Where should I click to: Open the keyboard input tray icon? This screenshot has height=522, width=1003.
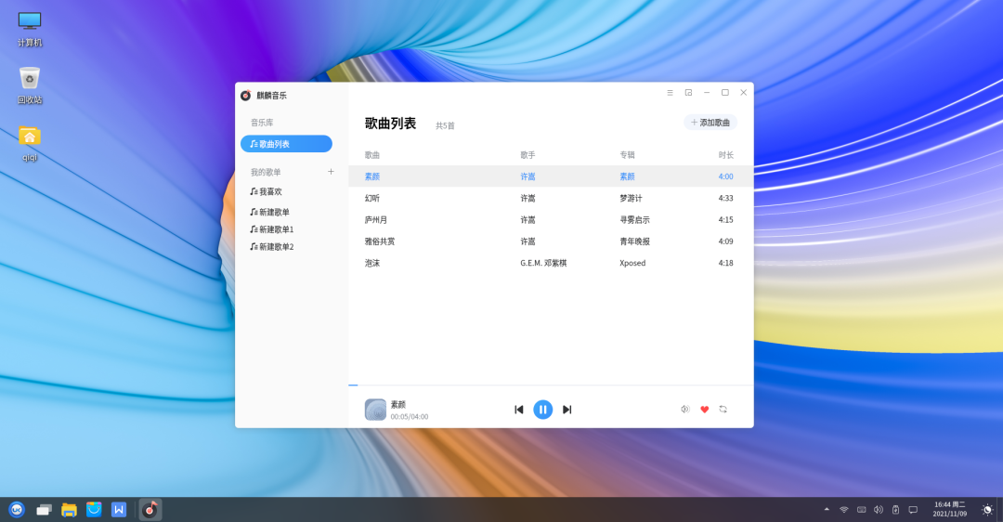click(862, 510)
